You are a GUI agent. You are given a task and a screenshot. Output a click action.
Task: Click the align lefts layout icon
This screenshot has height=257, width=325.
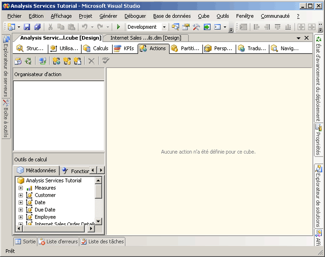256,27
